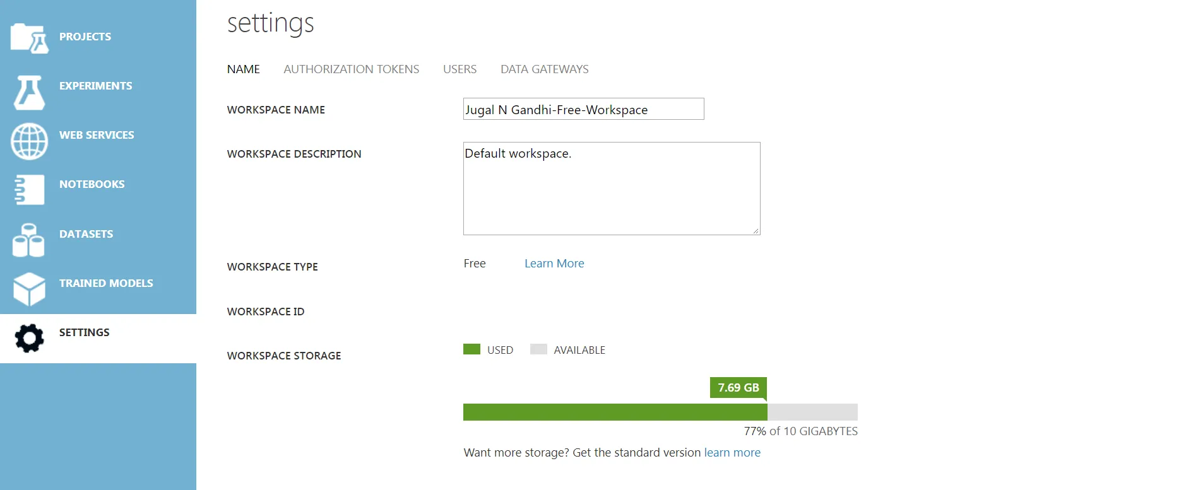The height and width of the screenshot is (490, 1198).
Task: Click the gray AVAILABLE legend swatch
Action: point(538,349)
